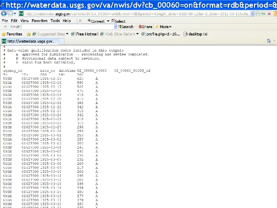Click the date 1925-03-10 in data
Screen dimensions: 277x208
click(x=51, y=172)
